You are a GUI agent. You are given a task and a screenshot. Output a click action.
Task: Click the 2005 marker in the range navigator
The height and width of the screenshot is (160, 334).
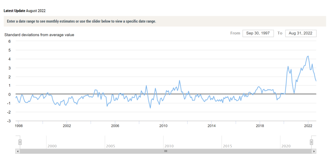tap(111, 146)
